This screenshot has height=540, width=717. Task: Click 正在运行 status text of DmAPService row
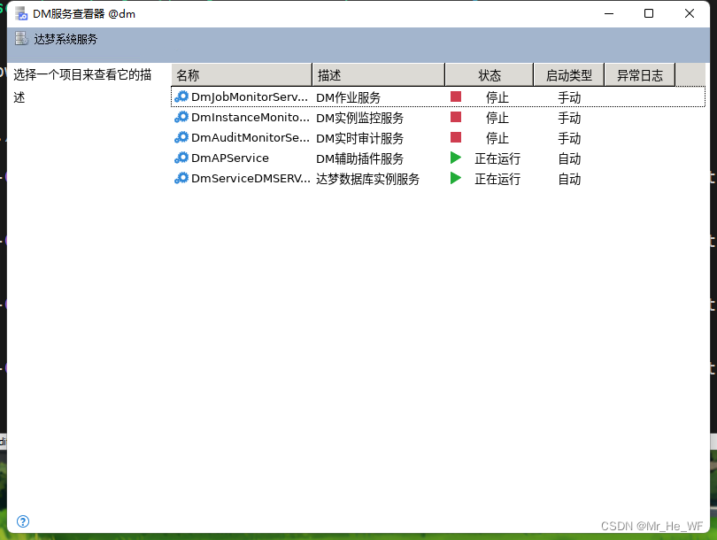(497, 158)
